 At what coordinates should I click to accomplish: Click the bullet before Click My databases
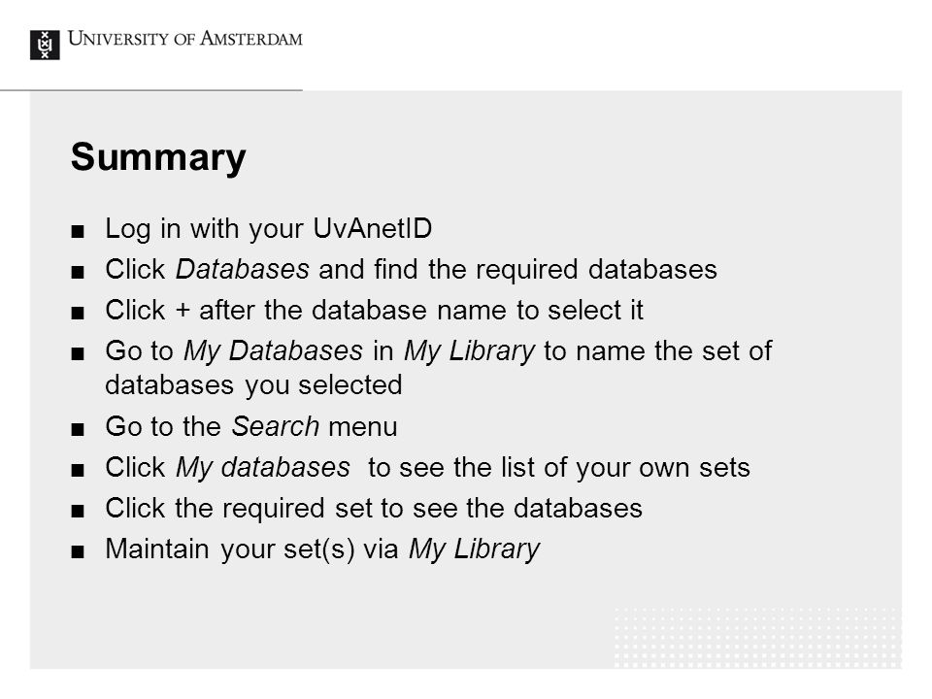[x=78, y=470]
